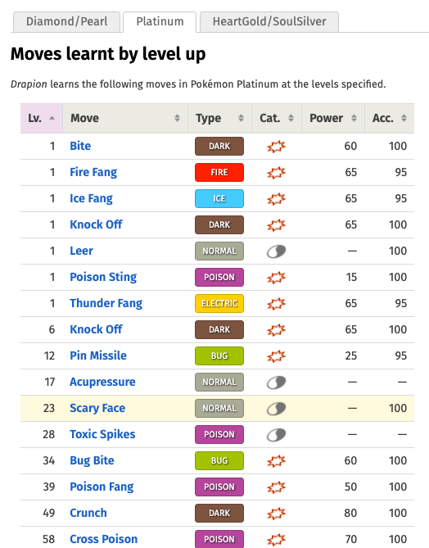Switch to the HeartGold/SoulSilver tab
The image size is (429, 548).
(269, 21)
